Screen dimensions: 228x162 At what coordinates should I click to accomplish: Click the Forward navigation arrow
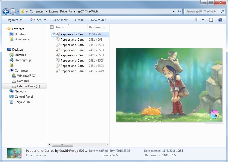[13, 11]
